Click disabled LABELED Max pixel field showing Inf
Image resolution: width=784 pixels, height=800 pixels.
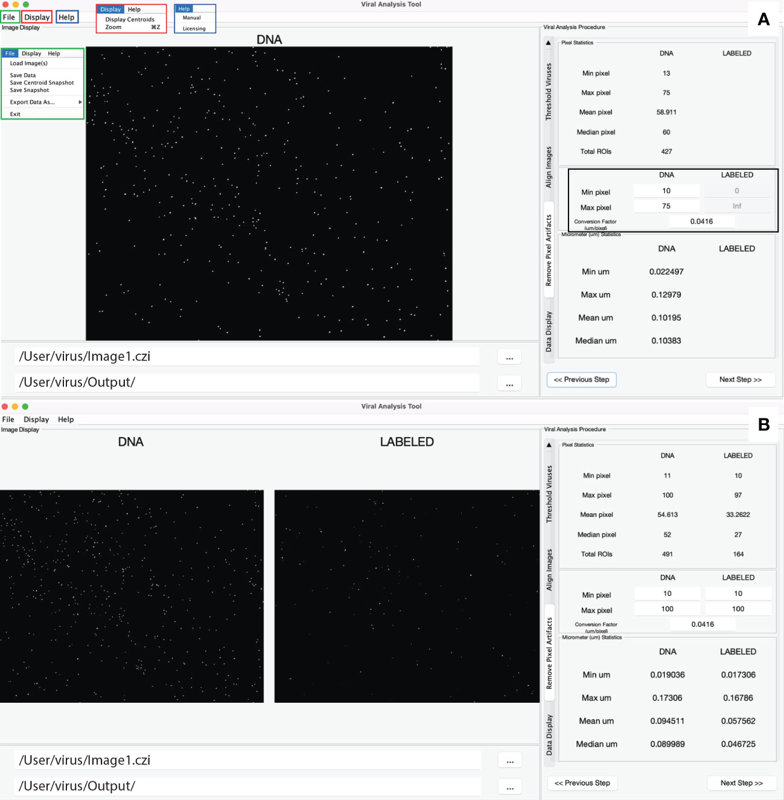(737, 206)
